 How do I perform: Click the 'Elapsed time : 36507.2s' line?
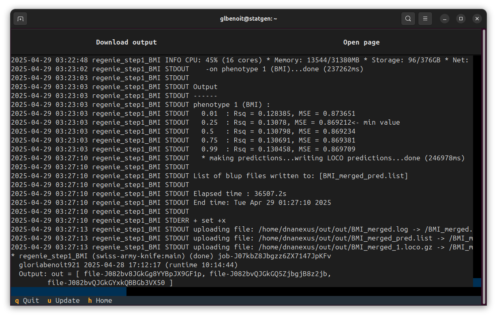(x=149, y=194)
